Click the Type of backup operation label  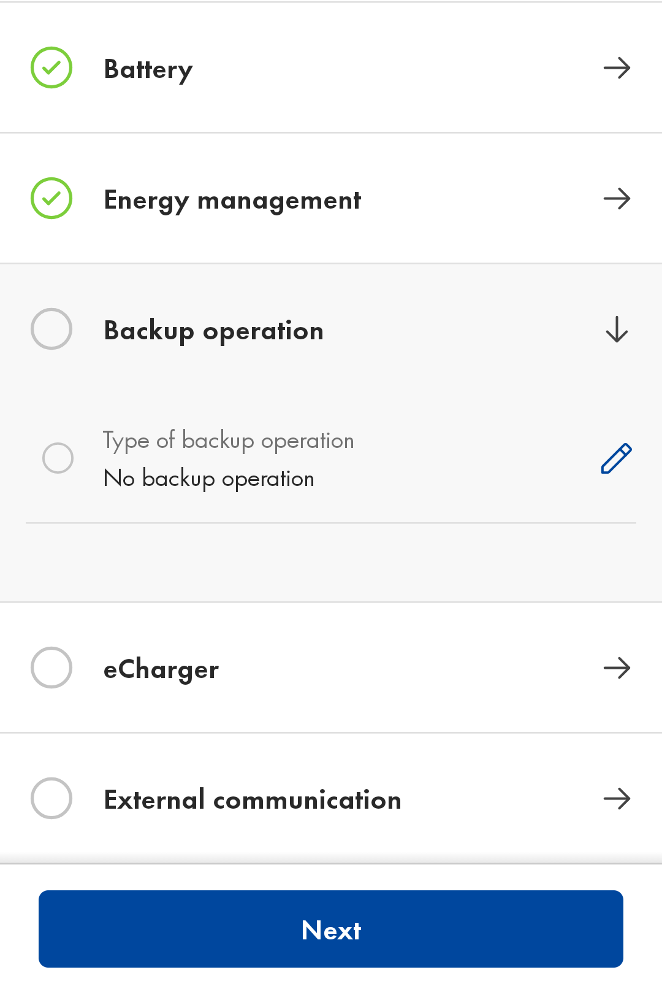(228, 441)
